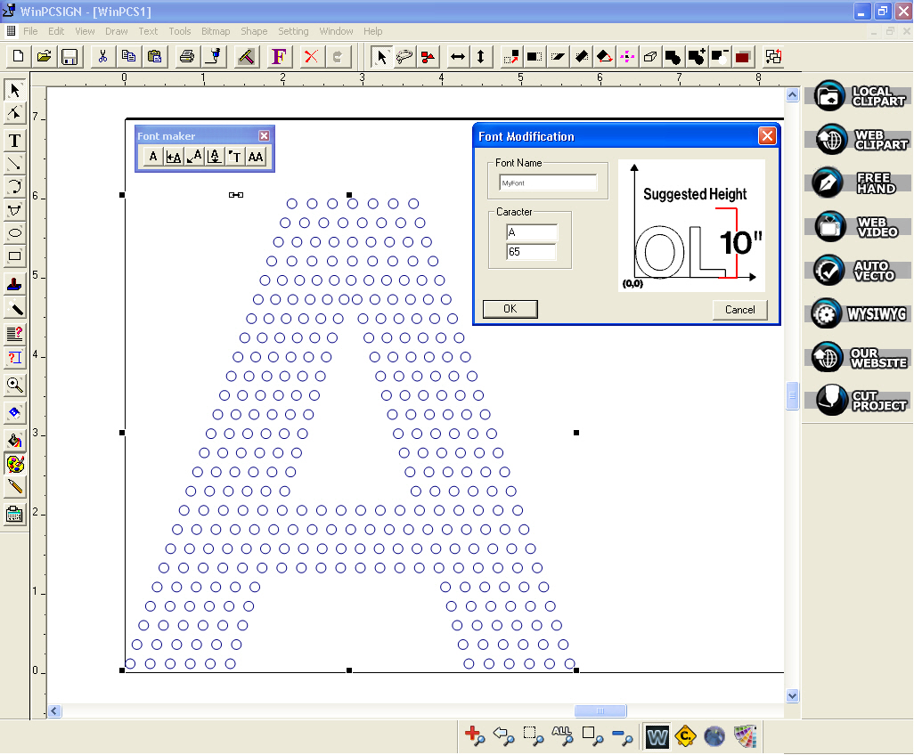The height and width of the screenshot is (755, 914).
Task: Select the Text tool in the left toolbox
Action: point(14,140)
